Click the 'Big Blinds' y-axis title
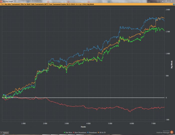This screenshot has width=175, height=135. coord(172,64)
